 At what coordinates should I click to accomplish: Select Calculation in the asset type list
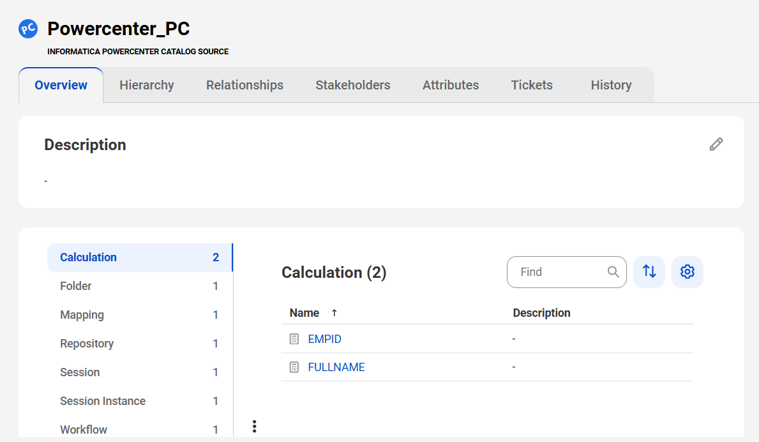(x=140, y=257)
